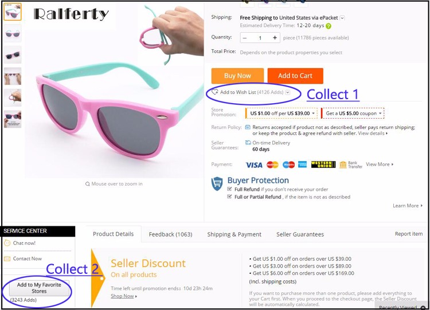Open the Shipping & Payment tab
The width and height of the screenshot is (430, 310).
coord(234,234)
